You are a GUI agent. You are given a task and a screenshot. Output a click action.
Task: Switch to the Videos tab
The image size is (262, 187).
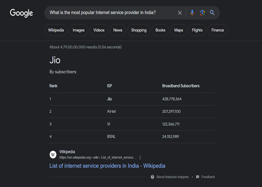(99, 30)
